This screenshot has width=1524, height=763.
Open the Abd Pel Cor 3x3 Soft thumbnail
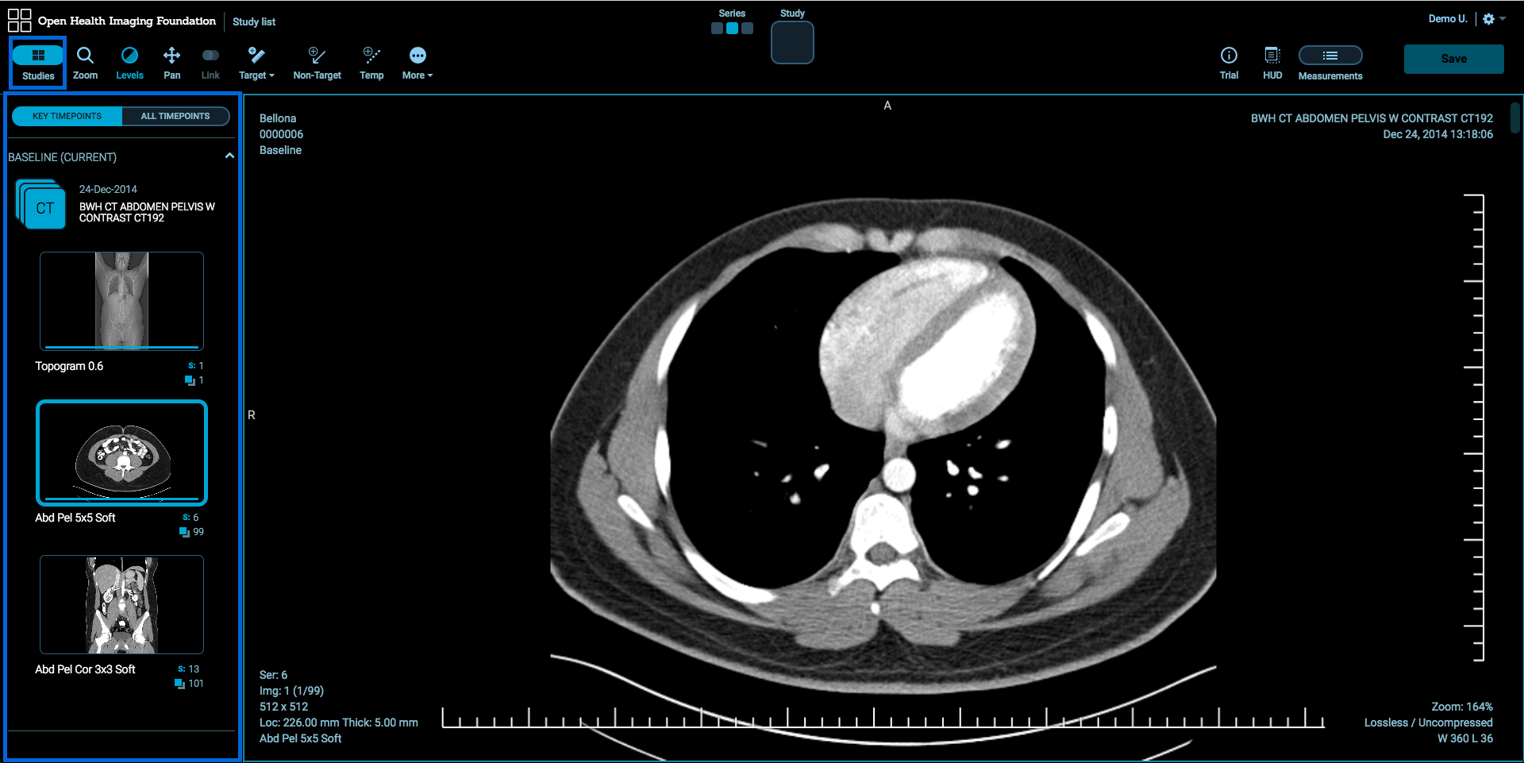[x=121, y=604]
